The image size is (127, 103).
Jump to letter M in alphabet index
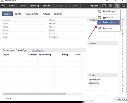122,57
